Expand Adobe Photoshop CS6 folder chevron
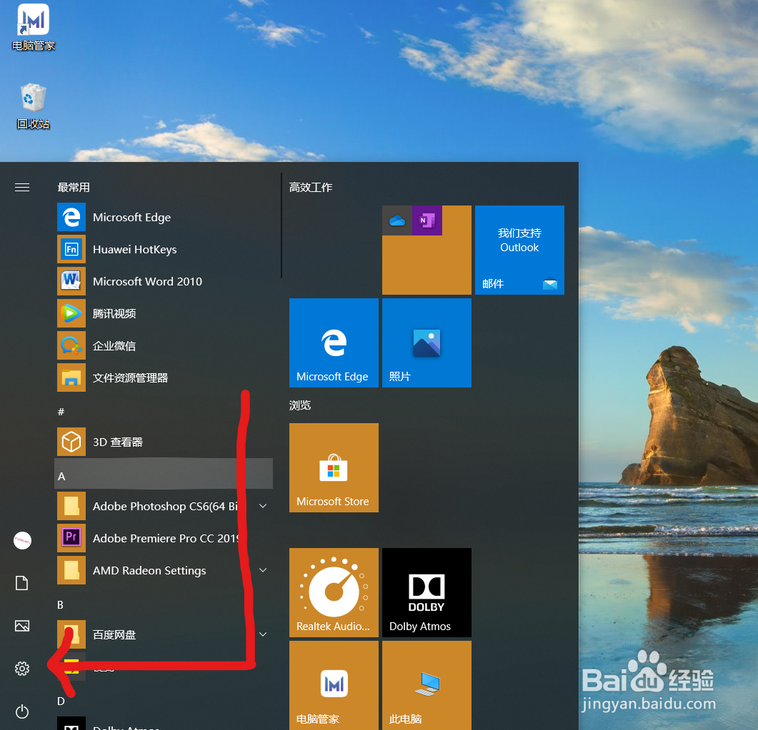This screenshot has width=758, height=730. tap(263, 506)
